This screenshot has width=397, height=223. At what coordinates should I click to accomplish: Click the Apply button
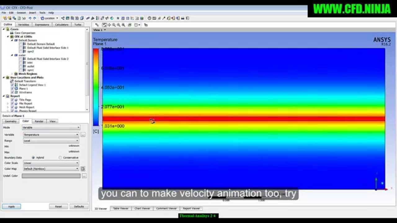[x=11, y=207]
